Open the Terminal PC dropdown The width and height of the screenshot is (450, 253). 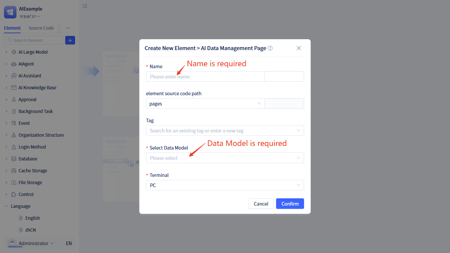(225, 185)
